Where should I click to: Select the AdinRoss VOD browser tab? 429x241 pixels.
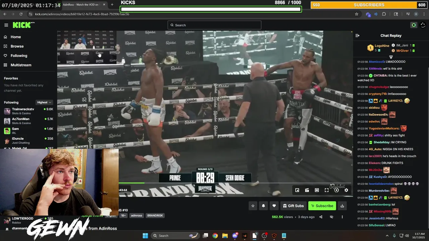pos(81,5)
